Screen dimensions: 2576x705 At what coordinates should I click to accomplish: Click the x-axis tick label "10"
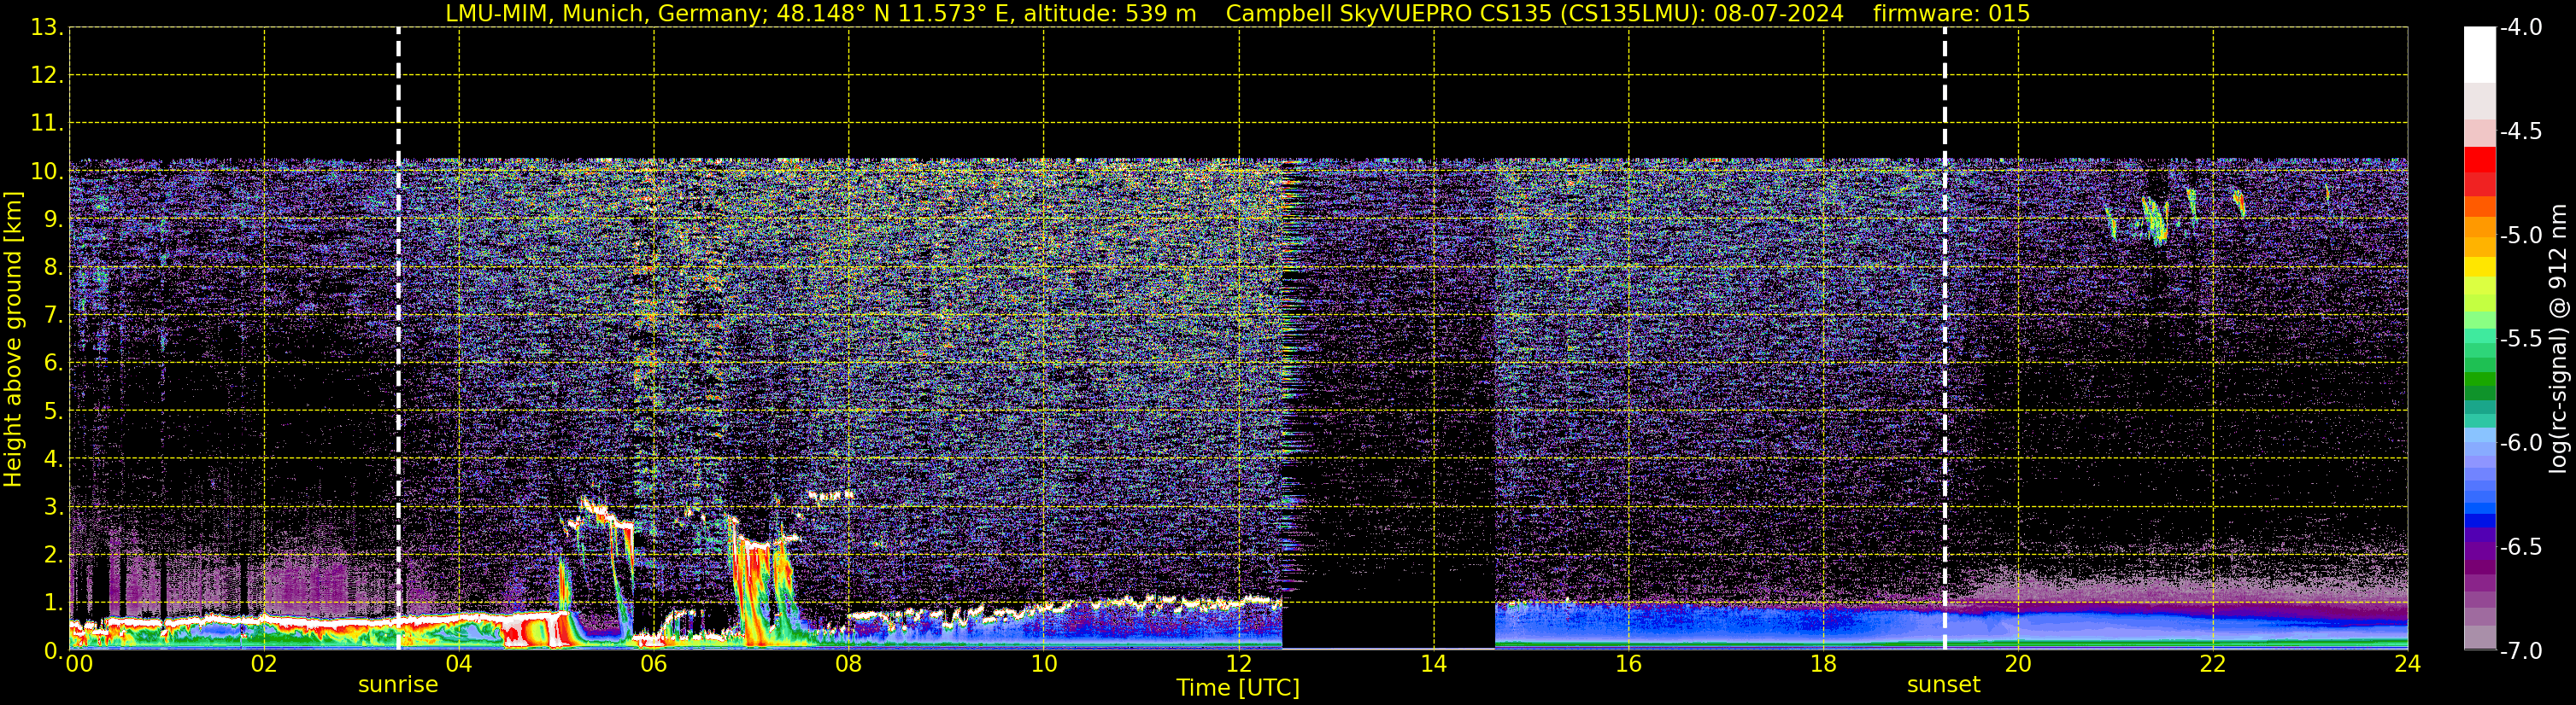pyautogui.click(x=1043, y=665)
